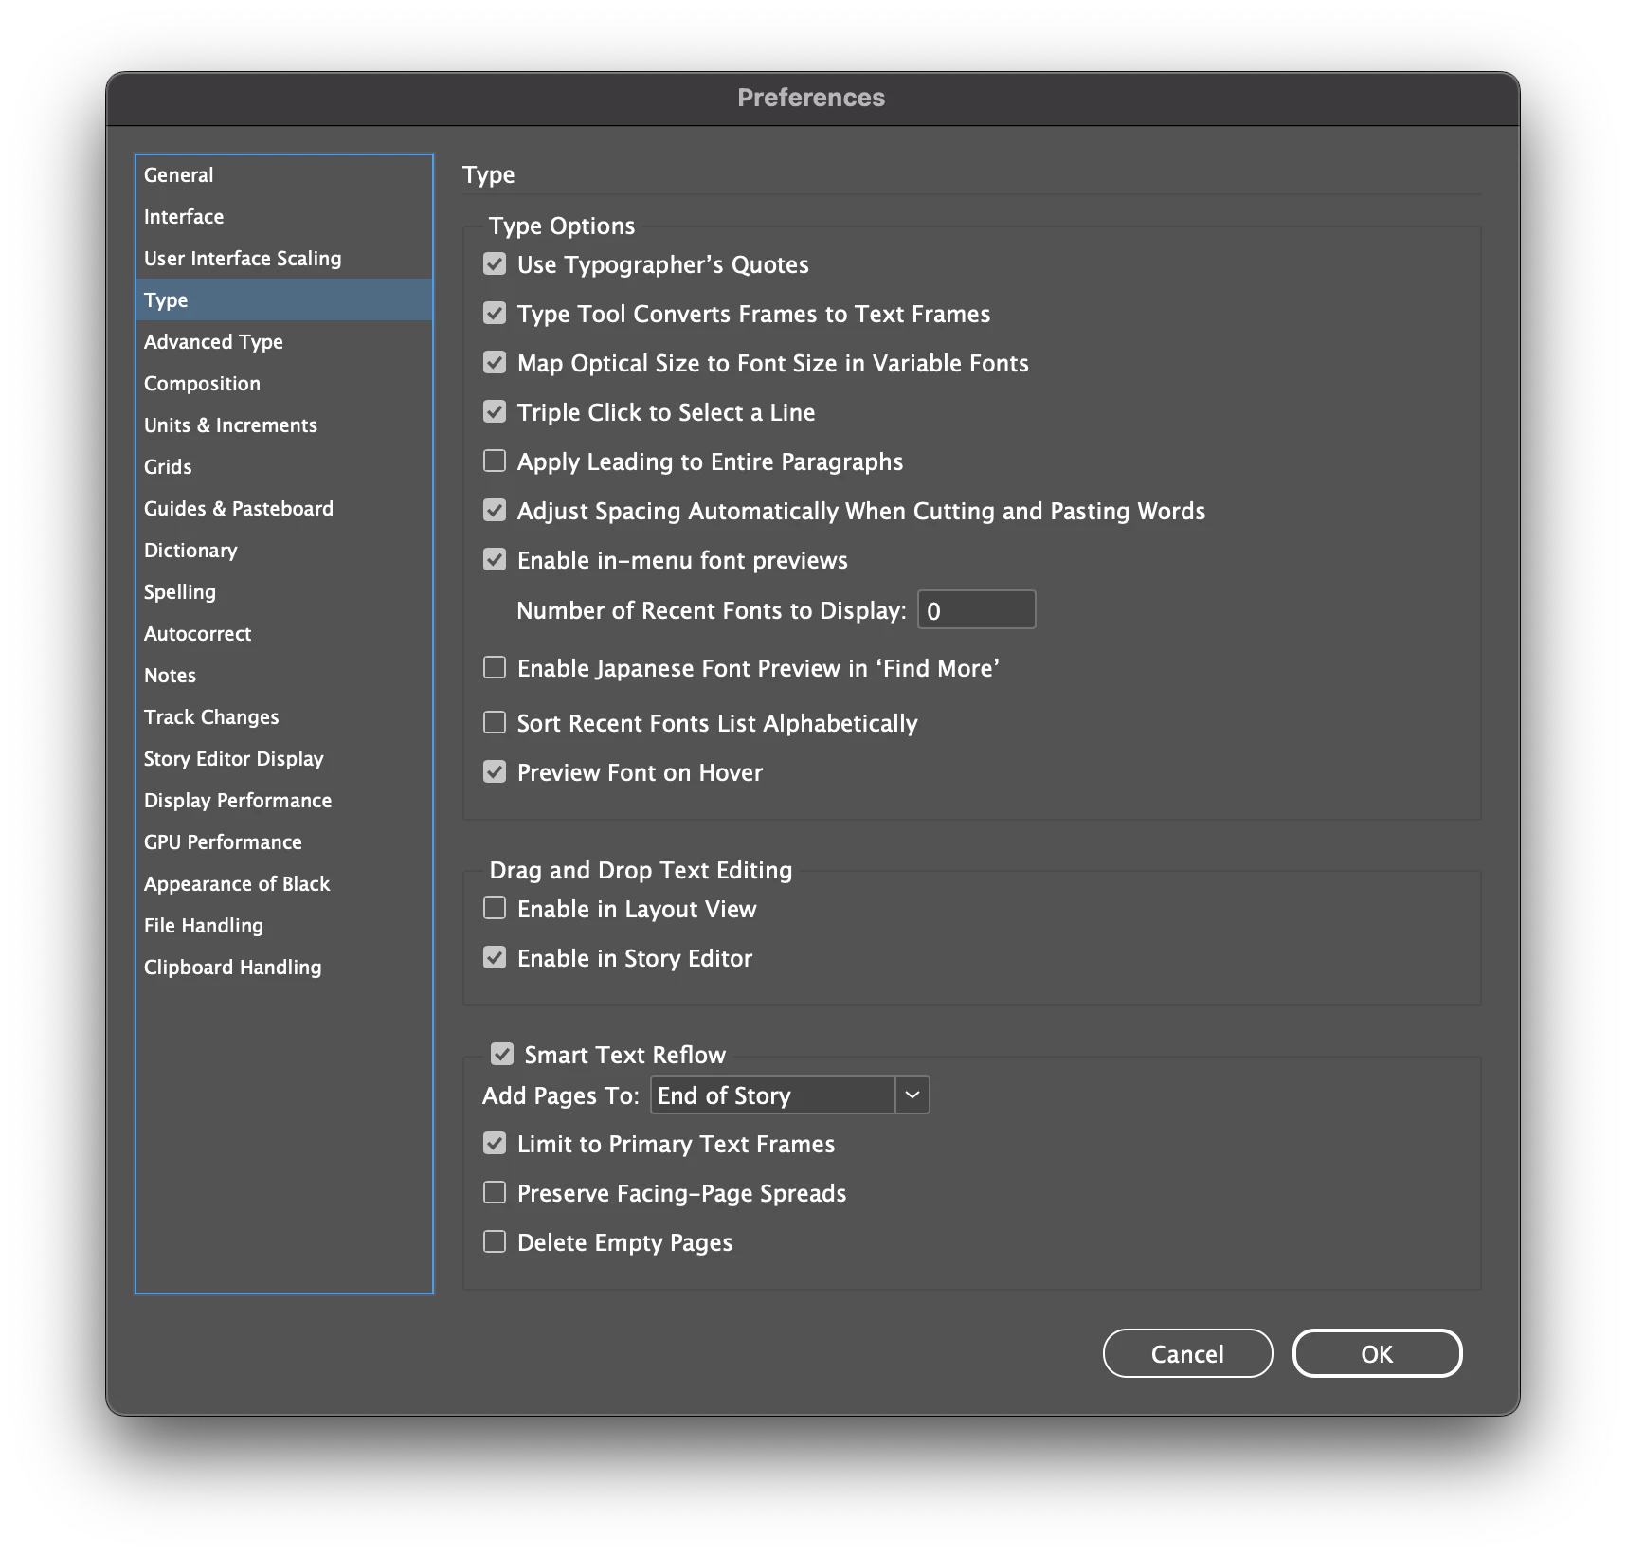
Task: Enable drag and drop in Layout View
Action: point(495,909)
